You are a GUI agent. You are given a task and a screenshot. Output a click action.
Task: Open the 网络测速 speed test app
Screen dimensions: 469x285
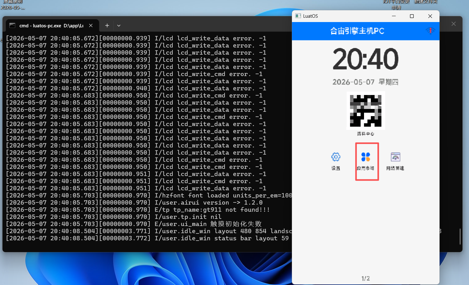tap(395, 157)
